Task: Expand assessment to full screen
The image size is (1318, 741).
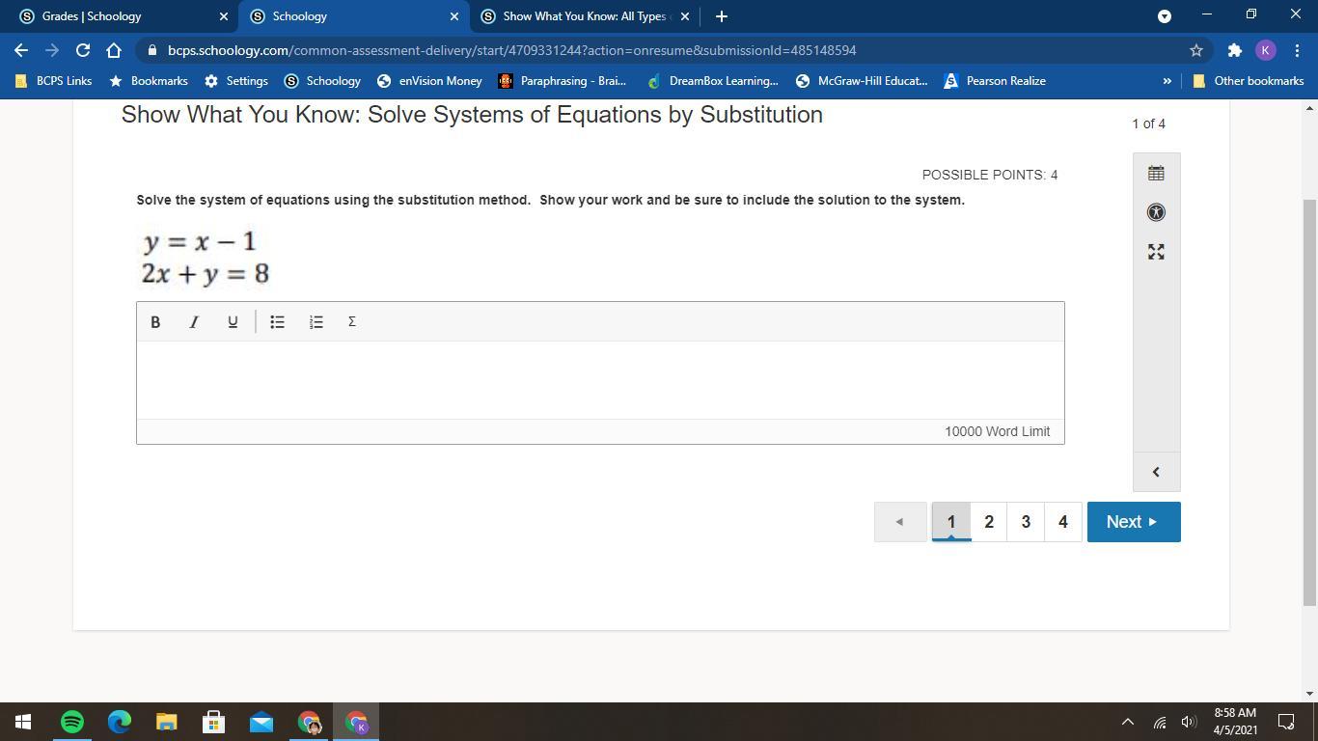Action: [1156, 252]
